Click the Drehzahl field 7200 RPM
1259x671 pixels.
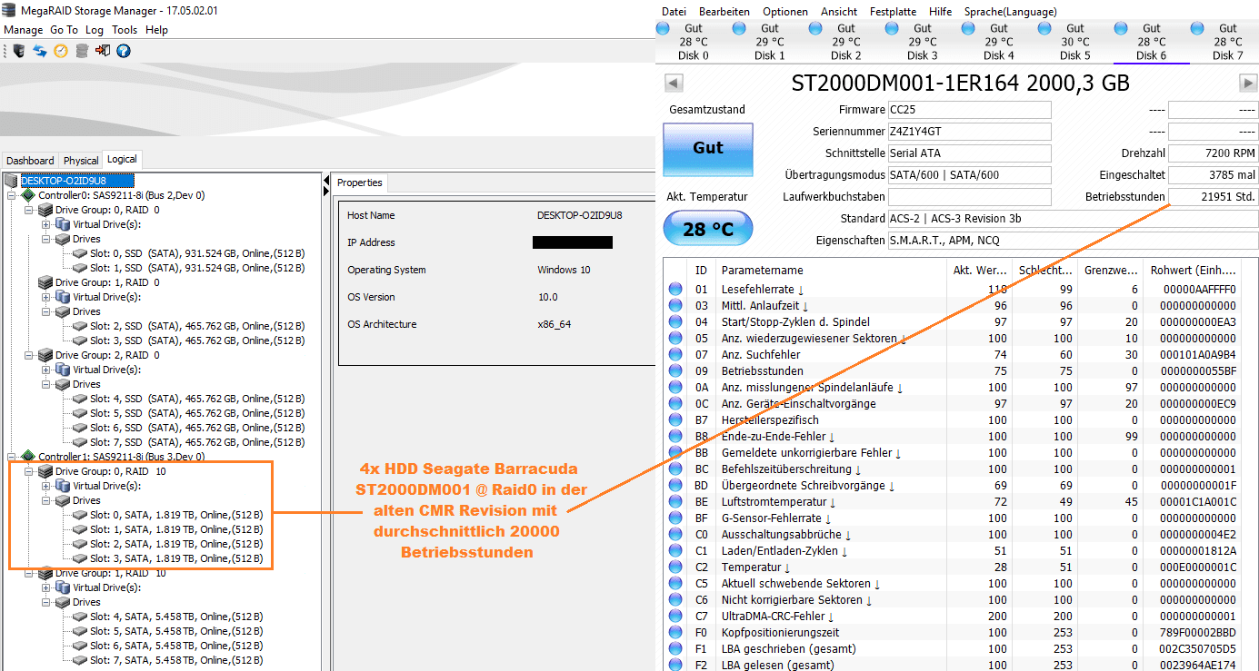(x=1214, y=153)
